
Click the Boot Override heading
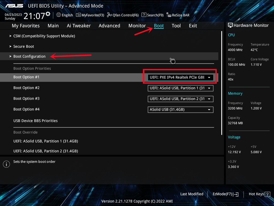(25, 132)
